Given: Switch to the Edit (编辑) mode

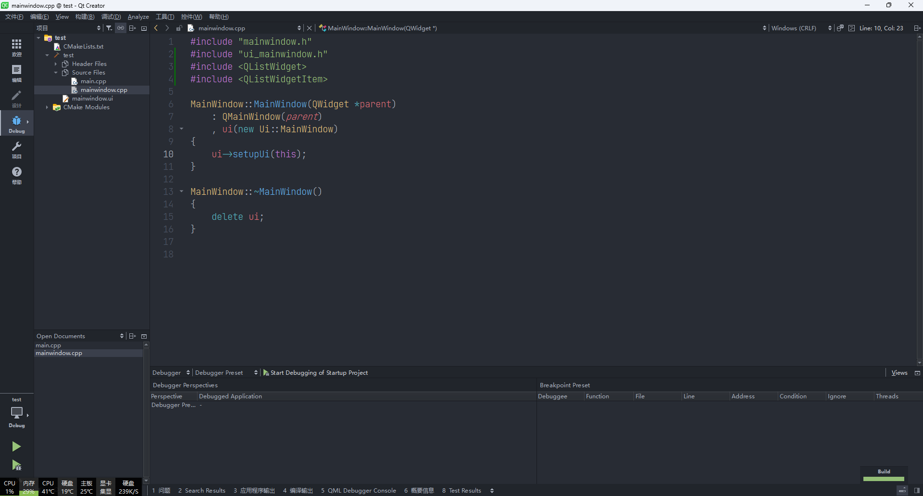Looking at the screenshot, I should (17, 73).
